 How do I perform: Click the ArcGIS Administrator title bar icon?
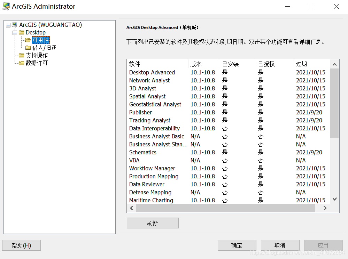(6, 6)
